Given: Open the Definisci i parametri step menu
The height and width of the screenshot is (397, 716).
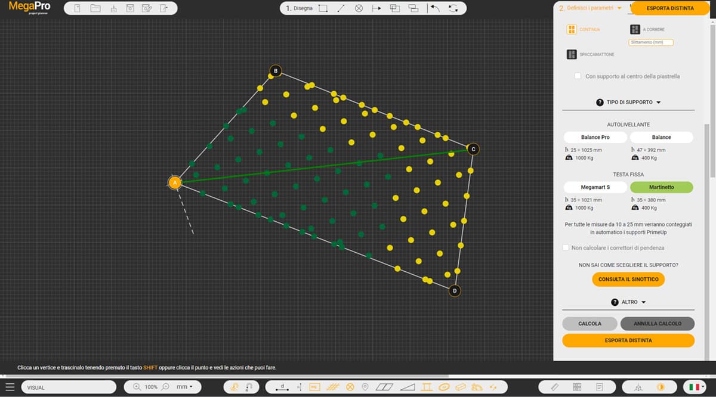Looking at the screenshot, I should (590, 8).
